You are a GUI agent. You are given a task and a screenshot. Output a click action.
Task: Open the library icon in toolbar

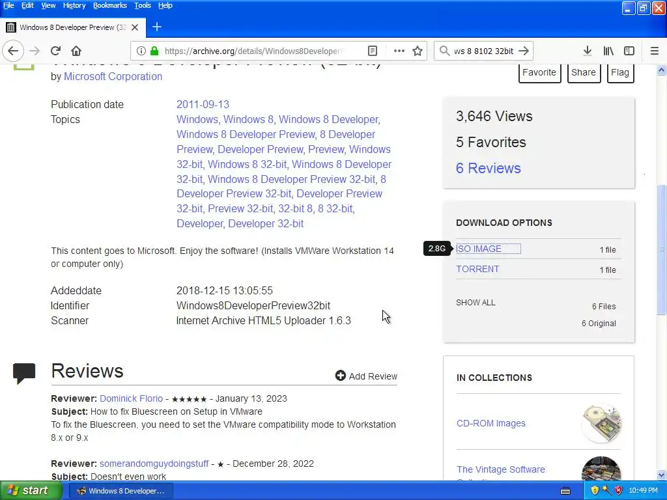(608, 51)
